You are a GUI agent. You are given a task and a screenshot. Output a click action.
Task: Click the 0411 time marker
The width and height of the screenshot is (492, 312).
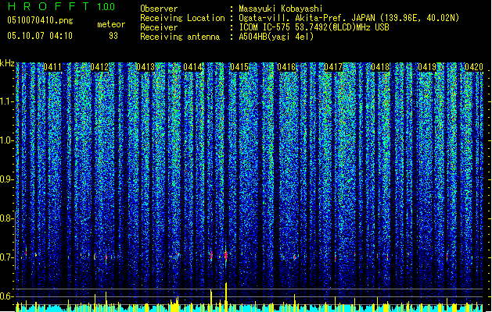pos(52,67)
